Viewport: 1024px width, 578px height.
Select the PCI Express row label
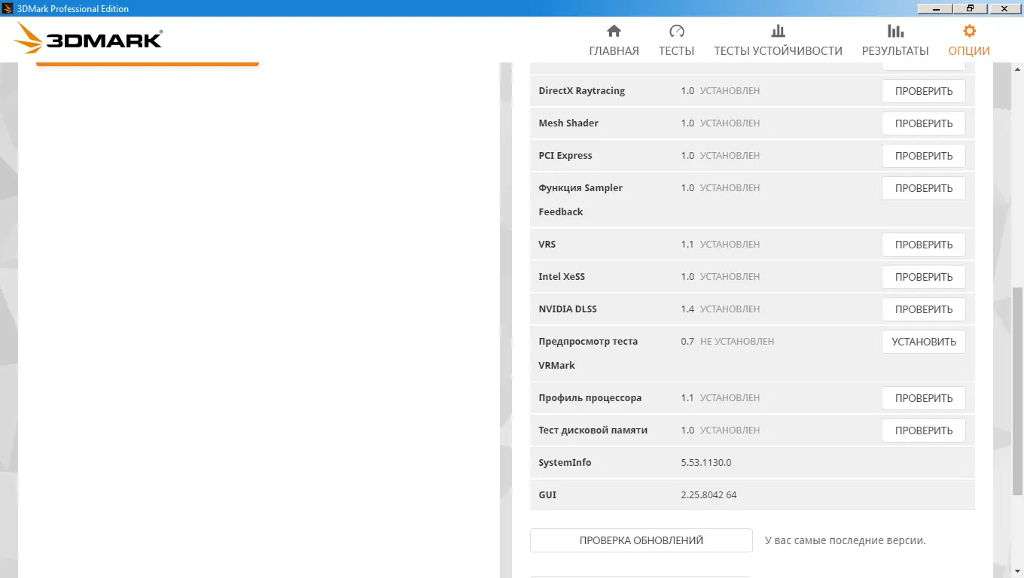tap(565, 156)
